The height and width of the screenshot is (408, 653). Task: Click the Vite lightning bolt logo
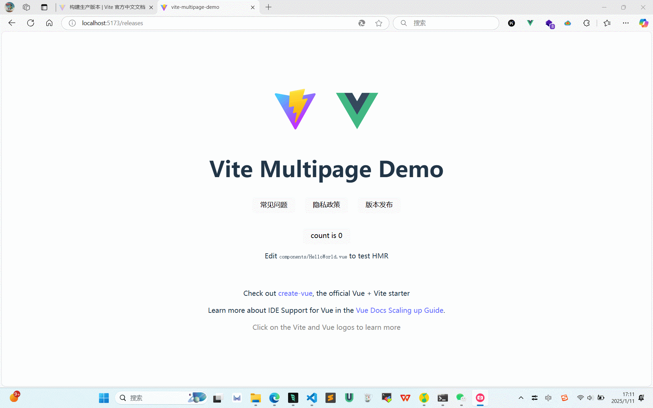[x=295, y=109]
